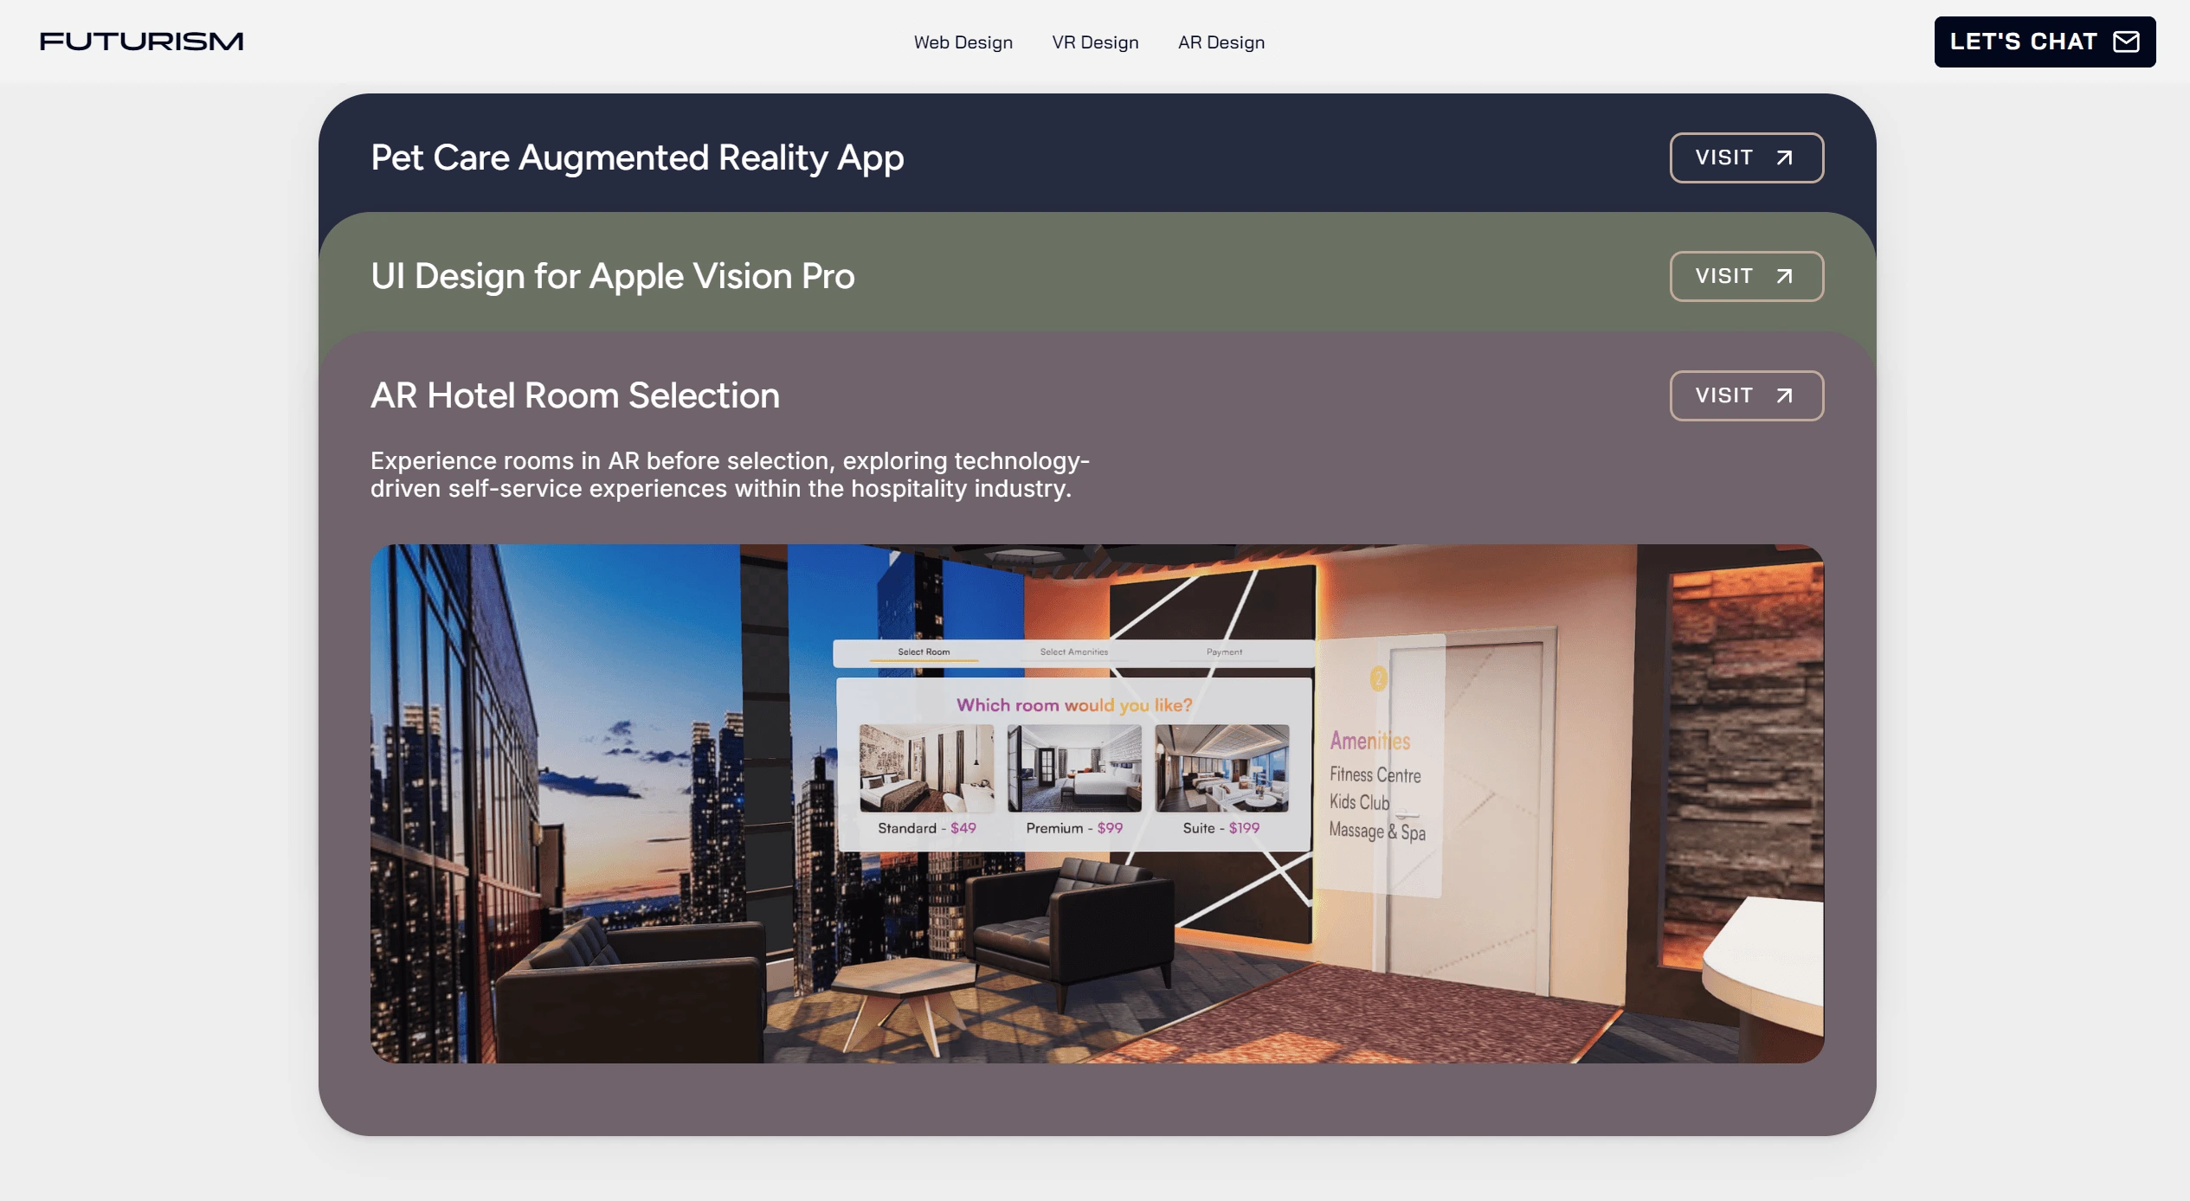This screenshot has width=2190, height=1201.
Task: Collapse AR Hotel Room Selection heading
Action: (x=575, y=395)
